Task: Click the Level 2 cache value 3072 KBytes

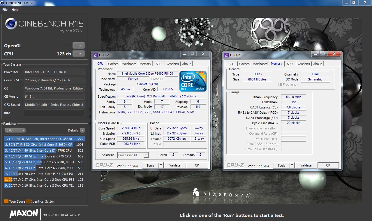Action: [177, 139]
